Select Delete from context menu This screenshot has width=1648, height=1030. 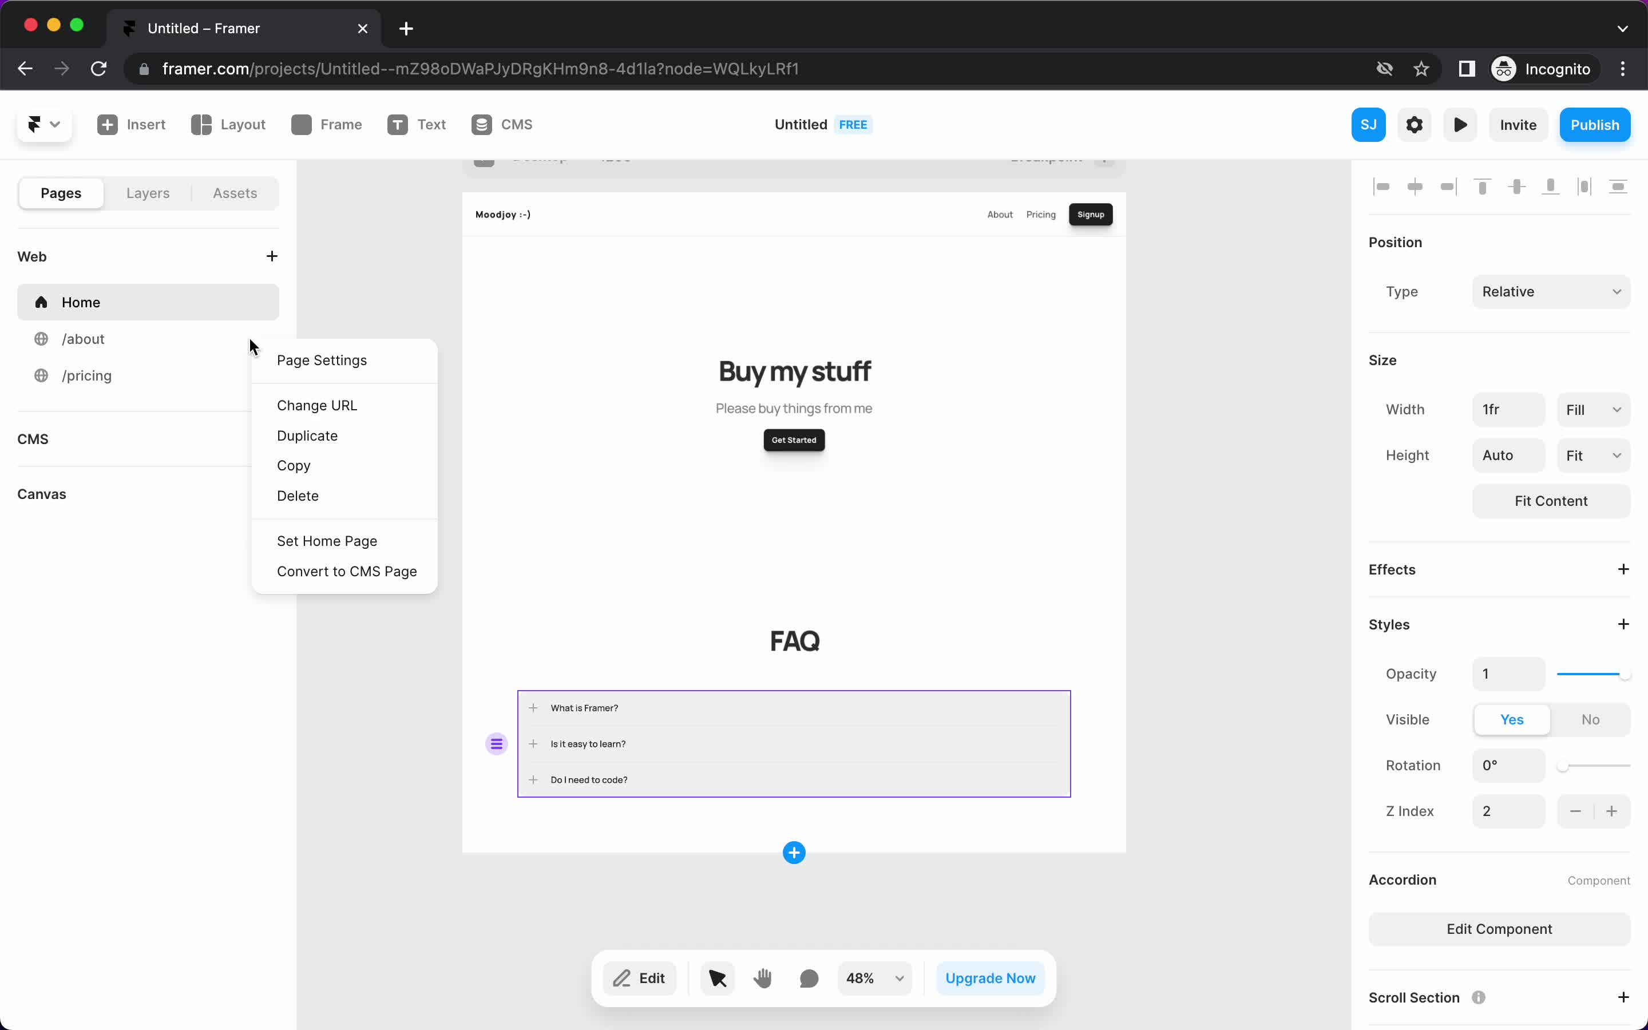point(298,495)
